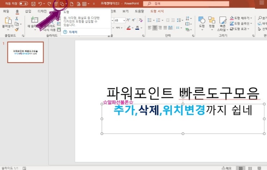Toggle the AutoSave (자동 저장) switch
The width and height of the screenshot is (267, 170).
coord(23,4)
